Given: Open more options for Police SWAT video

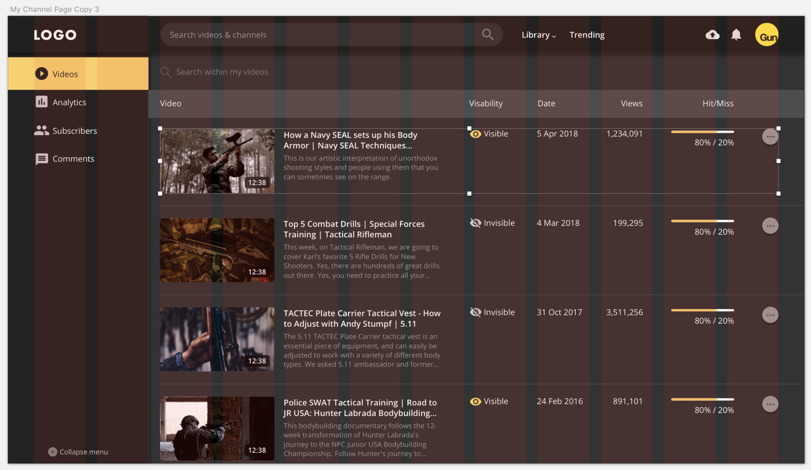Looking at the screenshot, I should [x=770, y=404].
